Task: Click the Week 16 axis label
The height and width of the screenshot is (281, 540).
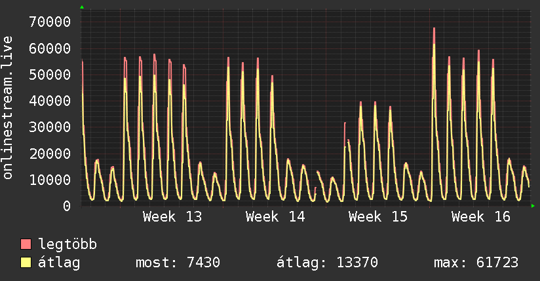Action: click(481, 217)
